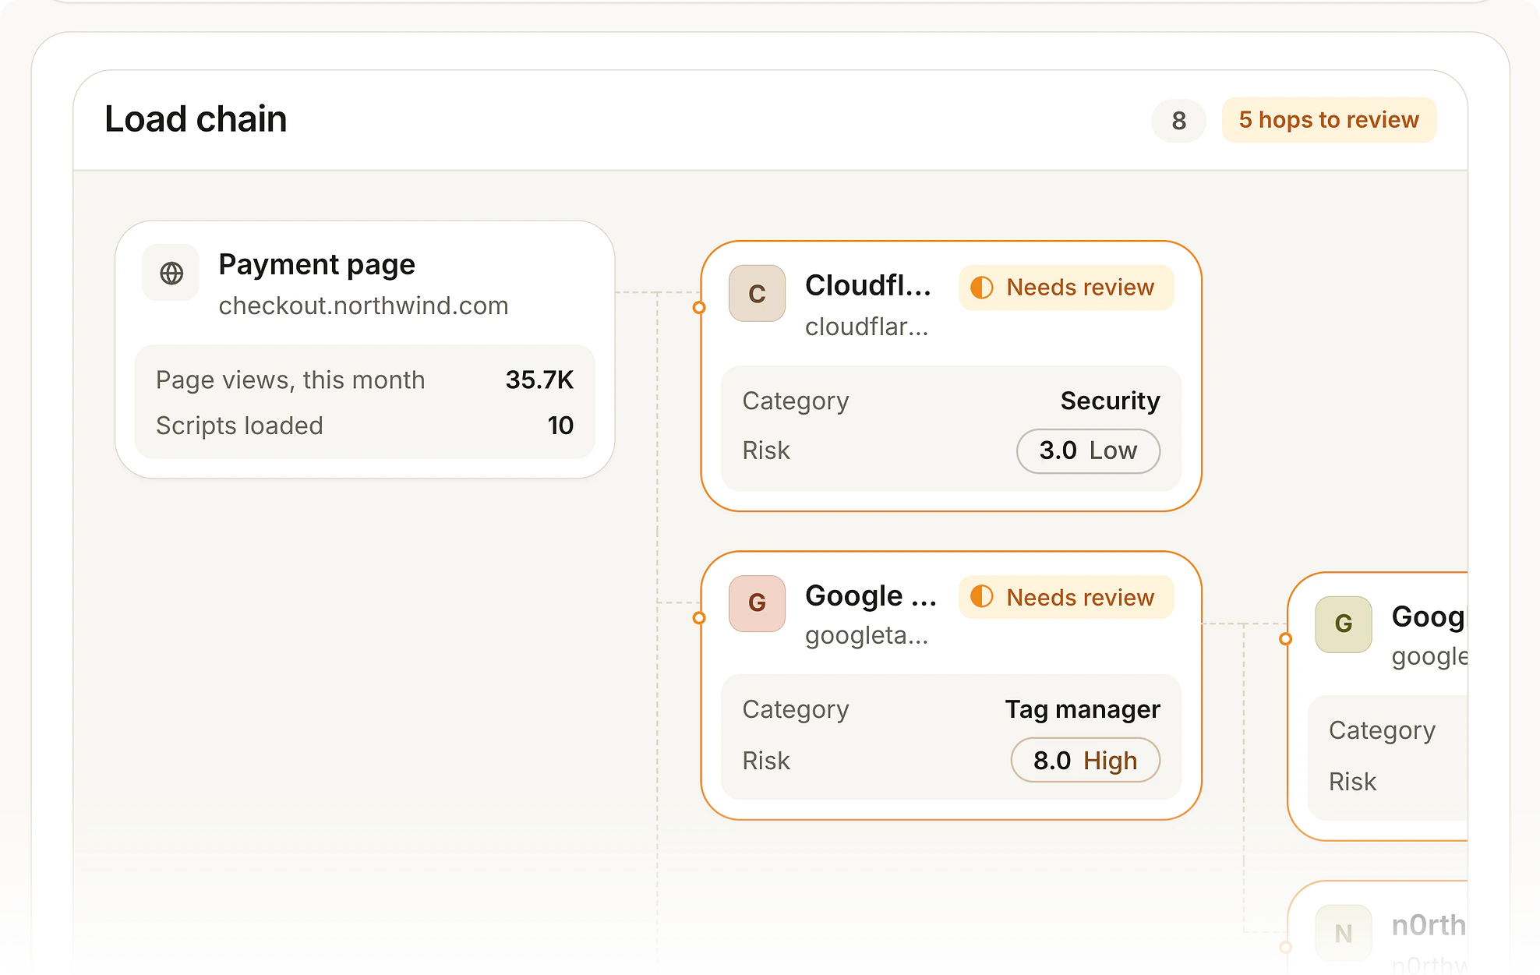Click the cut-off 'Goog' card title at right

pyautogui.click(x=1429, y=617)
